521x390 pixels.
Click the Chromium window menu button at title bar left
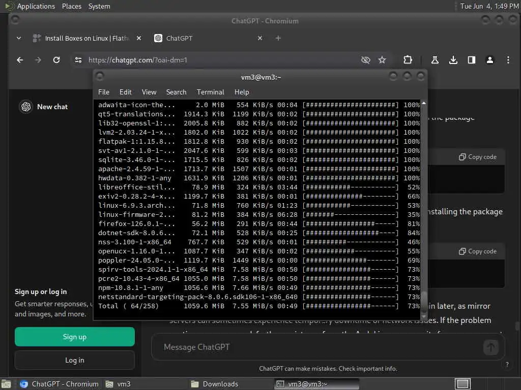[15, 20]
